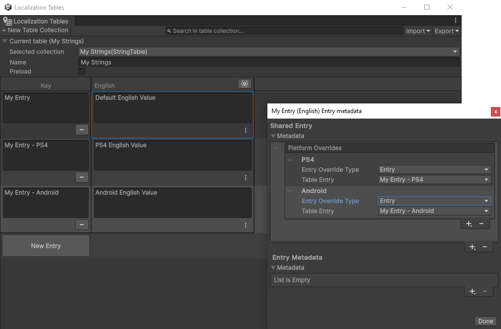The width and height of the screenshot is (501, 329).
Task: Click the New Entry button
Action: 46,246
